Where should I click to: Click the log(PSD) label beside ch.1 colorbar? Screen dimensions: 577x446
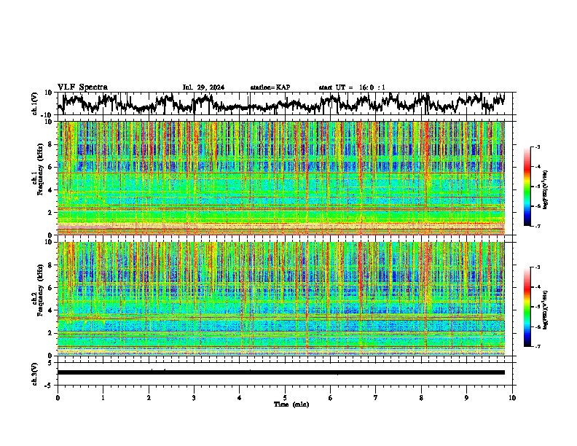pyautogui.click(x=545, y=190)
